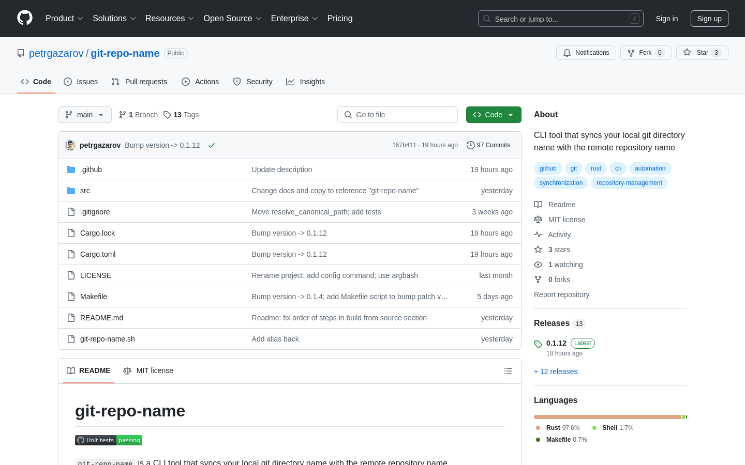Click the search magnifier icon in the header
This screenshot has height=465, width=745.
(487, 19)
